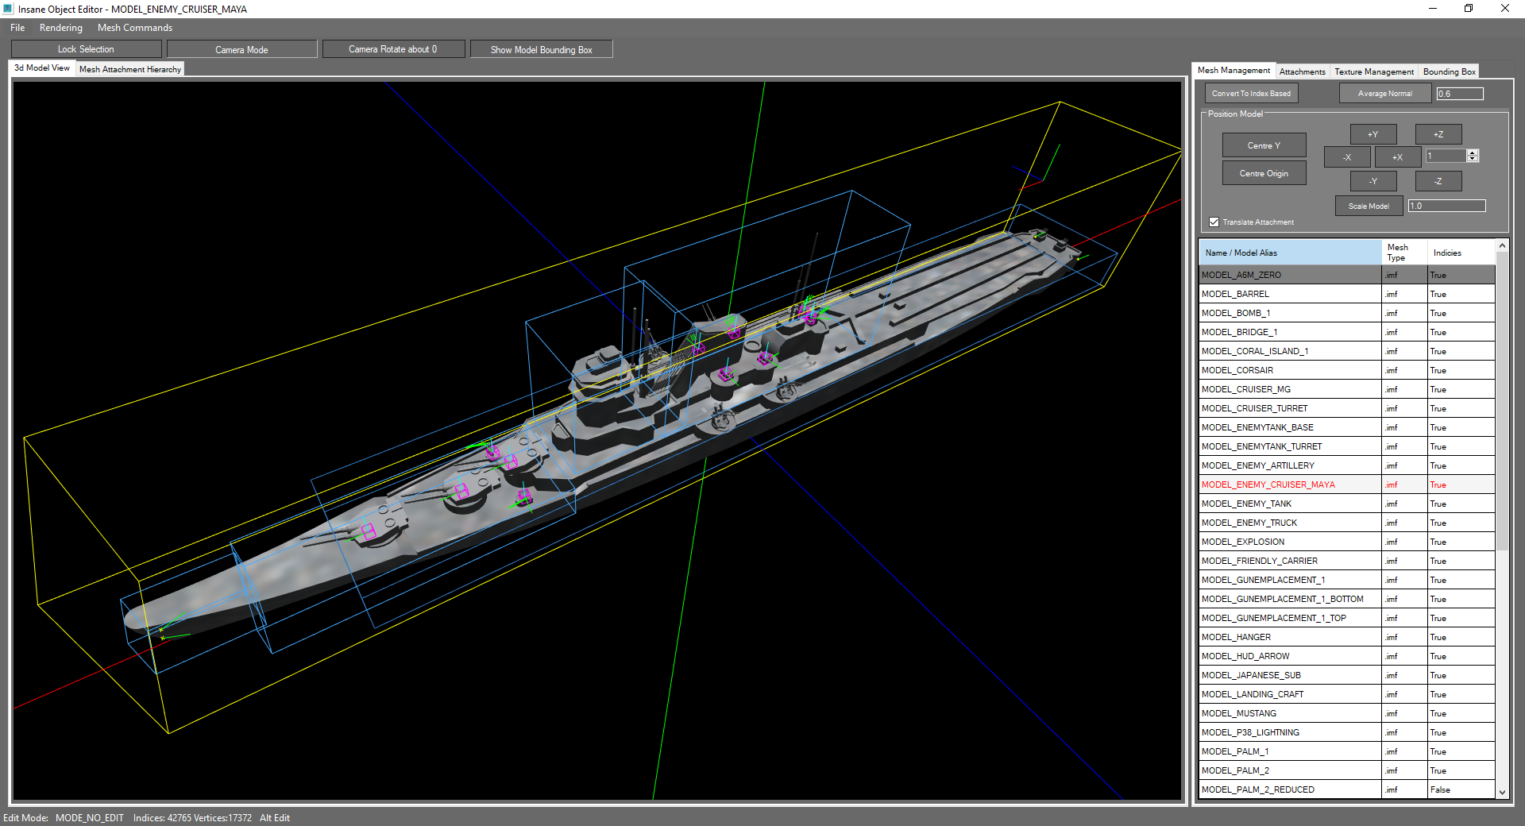Click the Centre Y button
Image resolution: width=1525 pixels, height=826 pixels.
(x=1264, y=145)
